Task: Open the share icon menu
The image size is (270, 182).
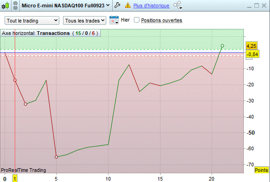Action: pyautogui.click(x=178, y=5)
